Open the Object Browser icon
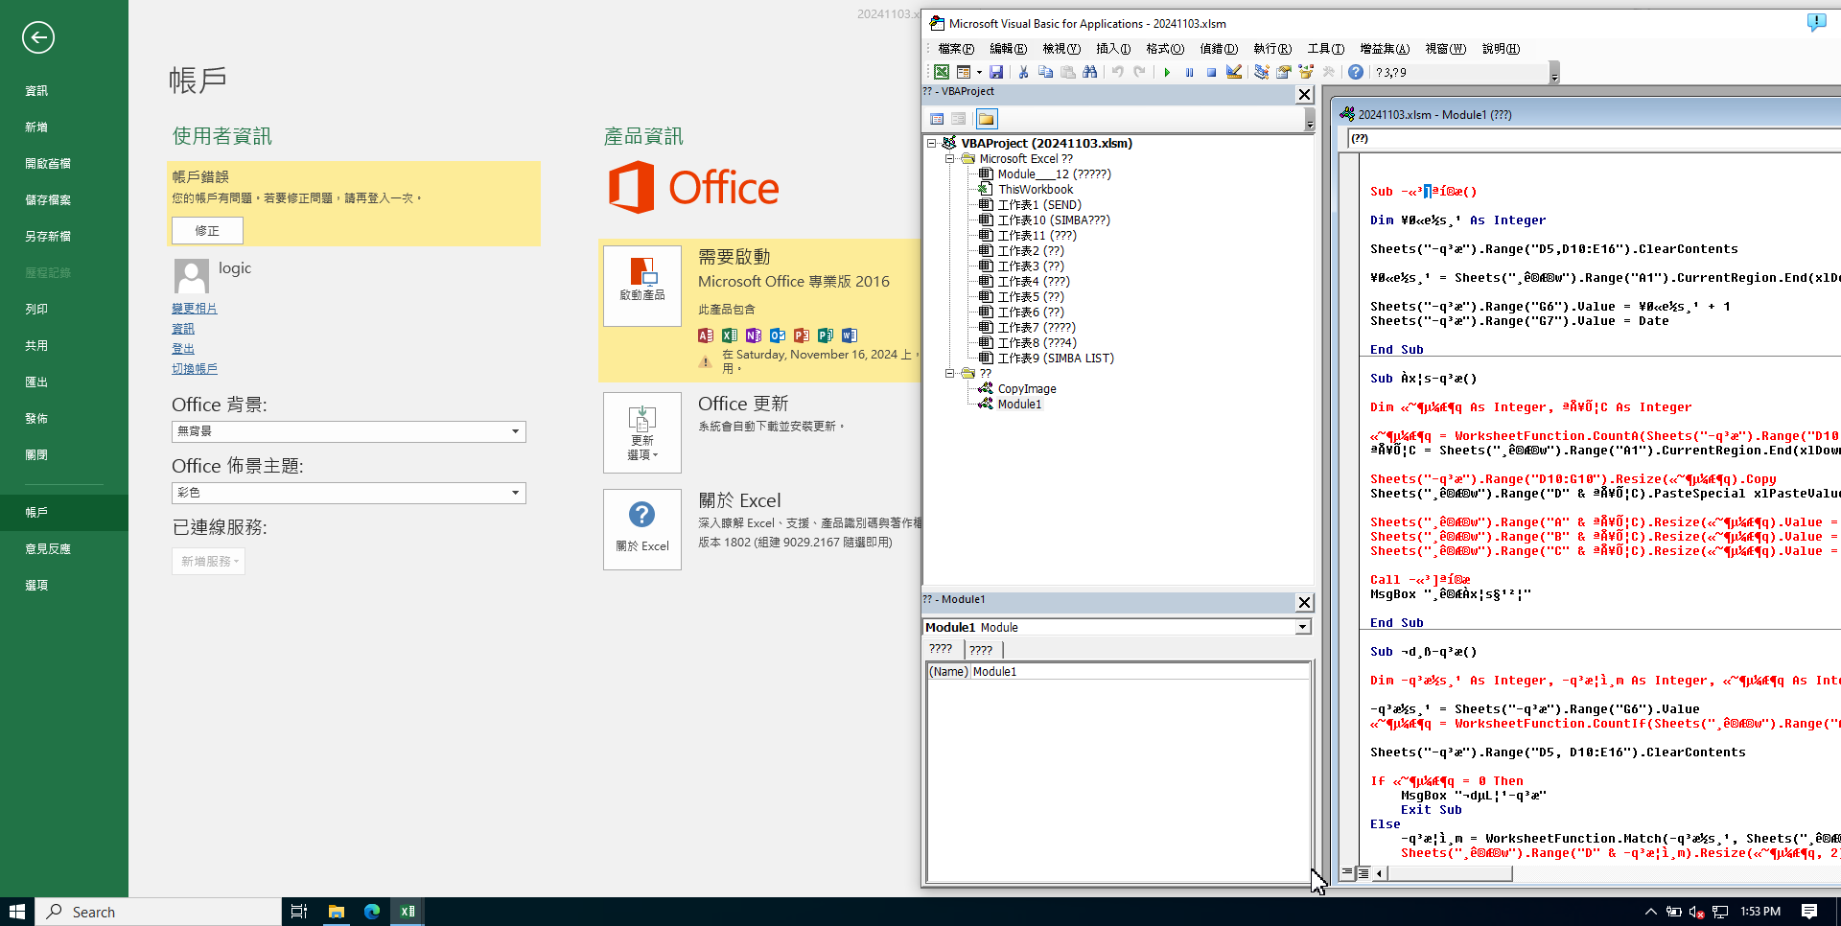Image resolution: width=1841 pixels, height=926 pixels. tap(1306, 72)
